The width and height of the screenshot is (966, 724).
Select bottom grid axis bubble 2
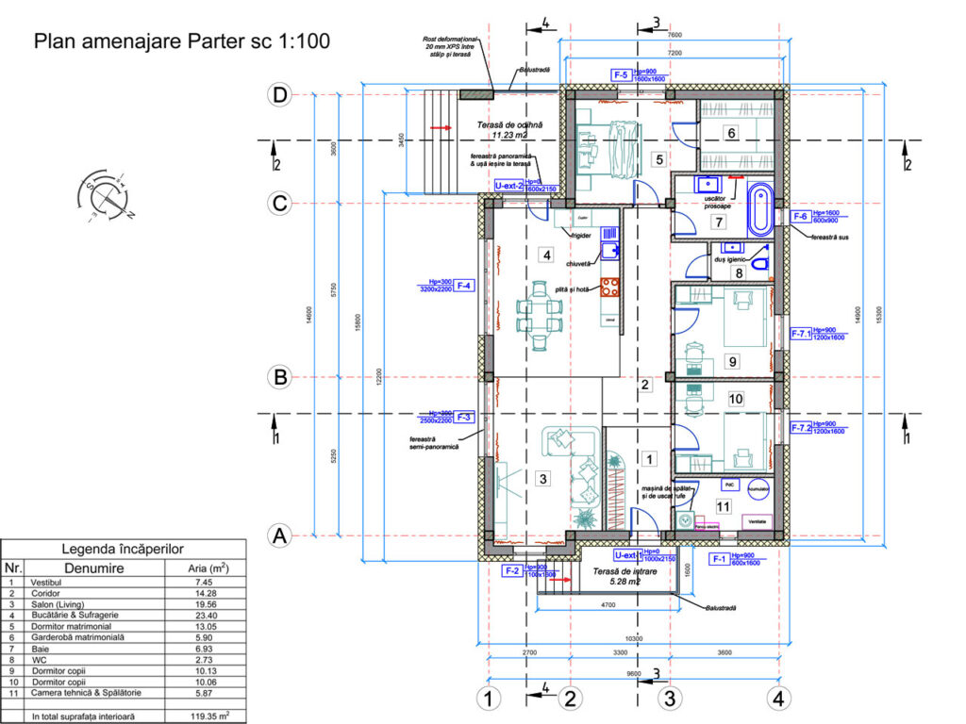(x=571, y=699)
